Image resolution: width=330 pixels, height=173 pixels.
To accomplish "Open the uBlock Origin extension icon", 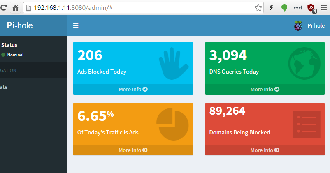I will point(311,8).
